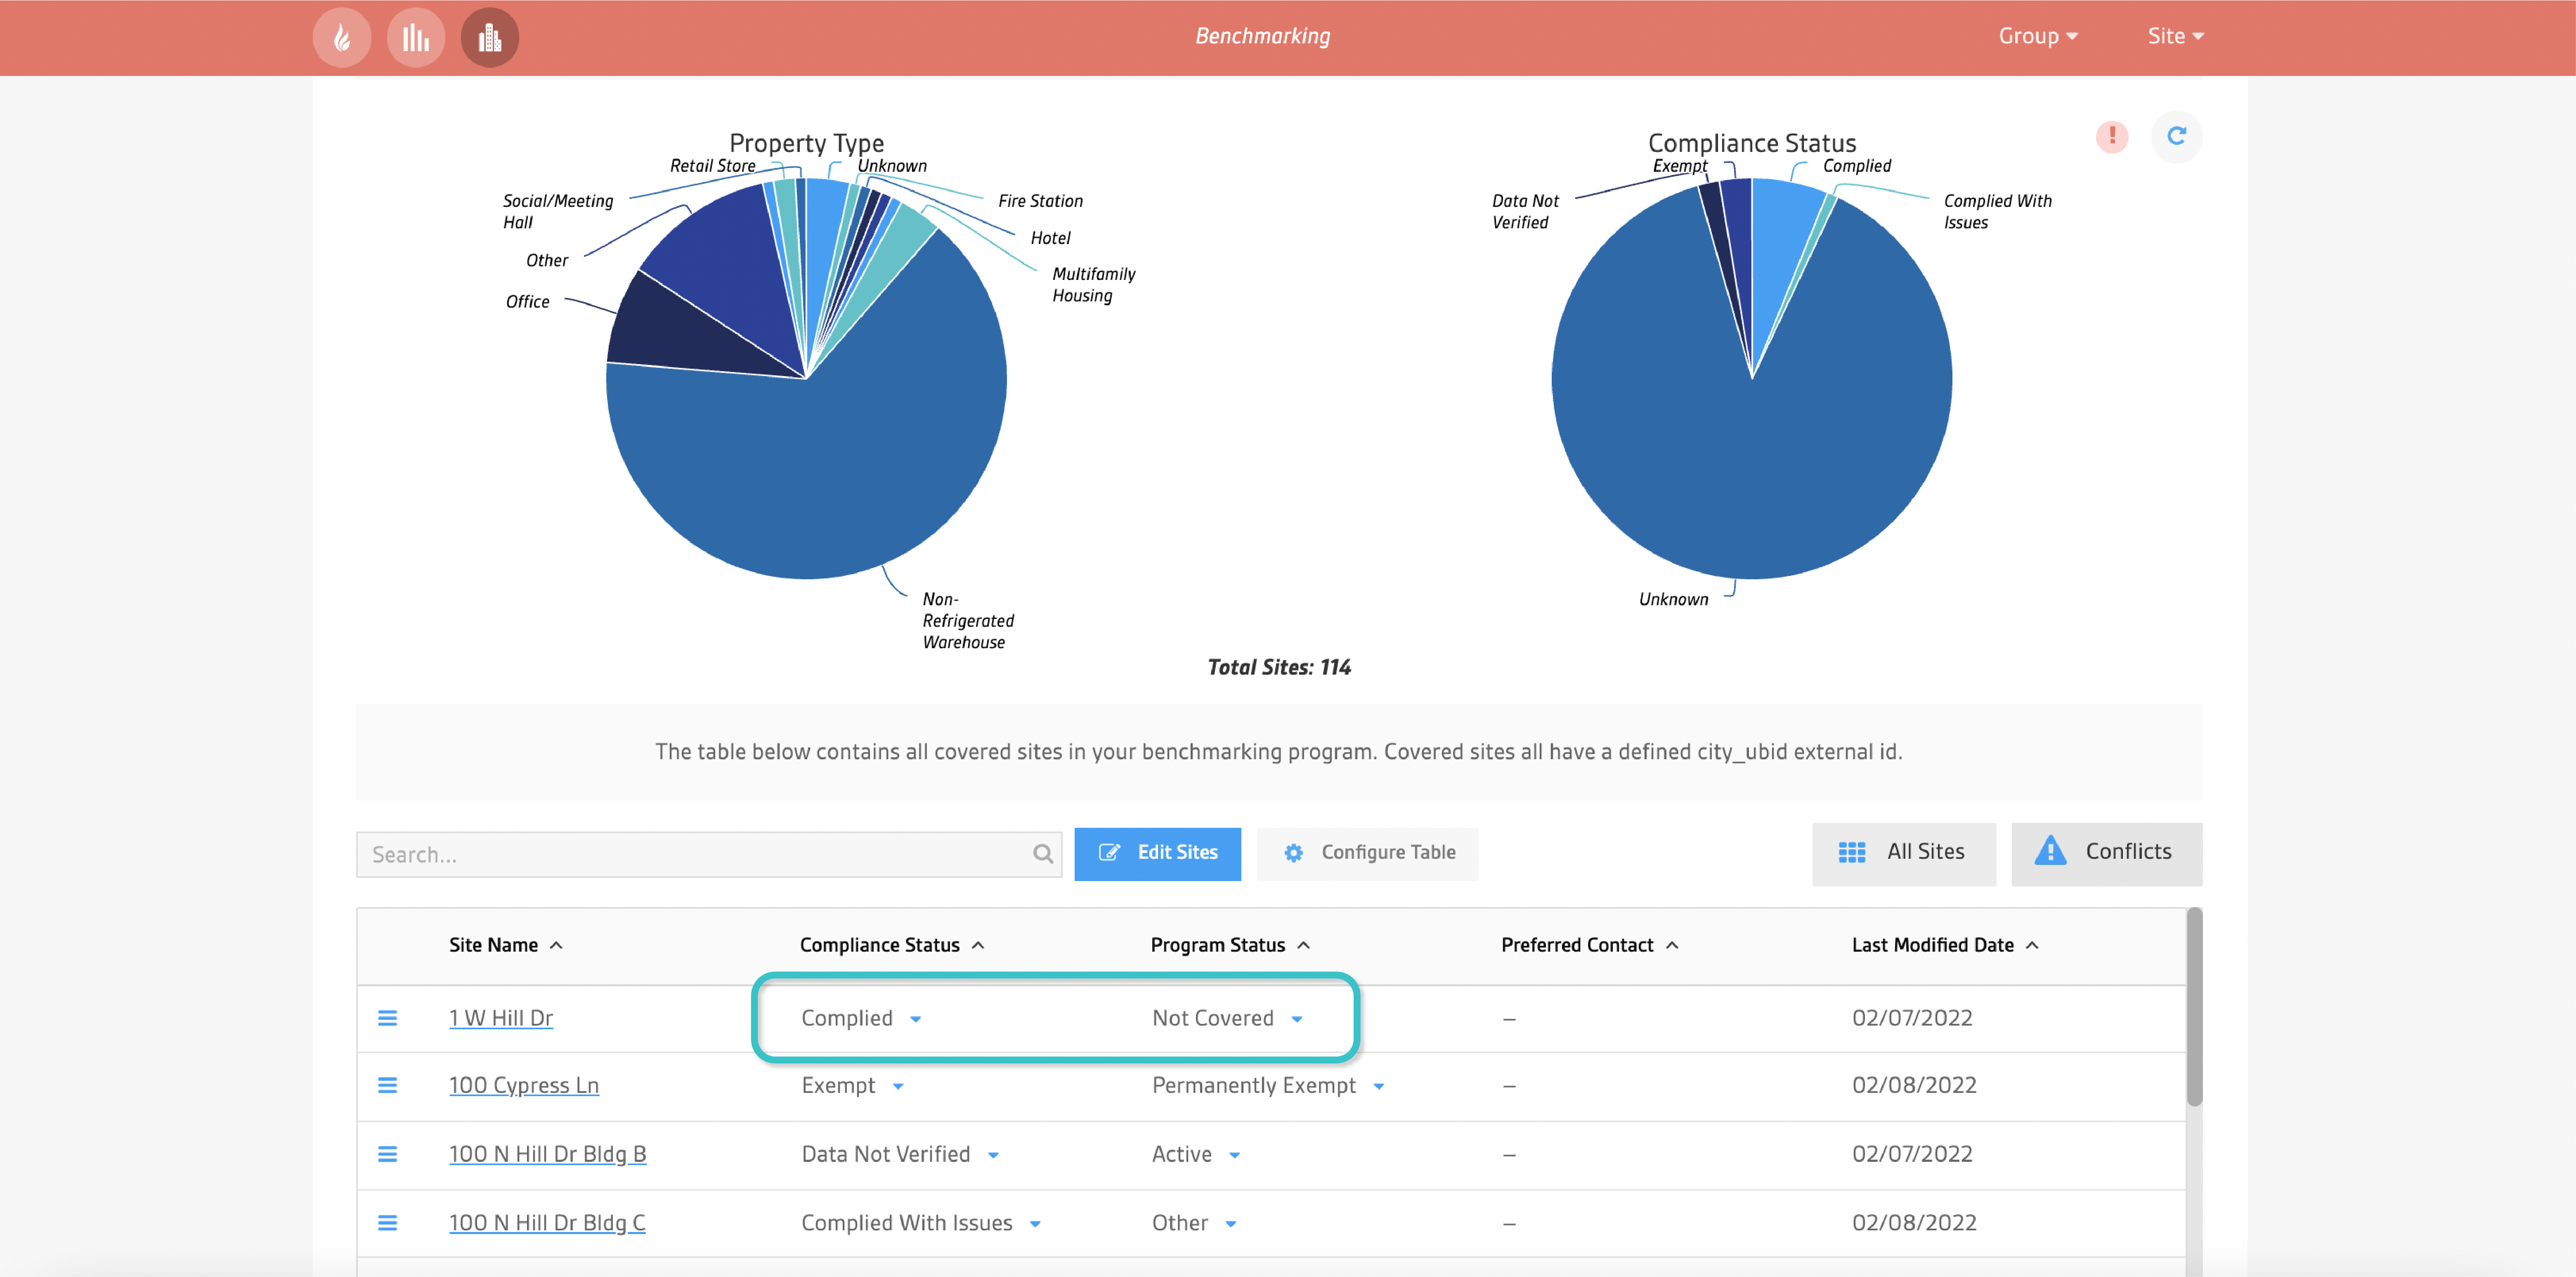
Task: Expand the Other program status dropdown
Action: tap(1231, 1224)
